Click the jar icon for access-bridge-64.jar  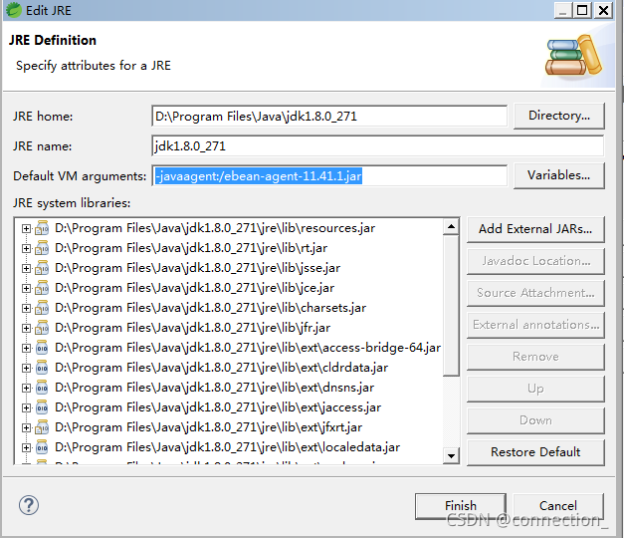coord(42,348)
